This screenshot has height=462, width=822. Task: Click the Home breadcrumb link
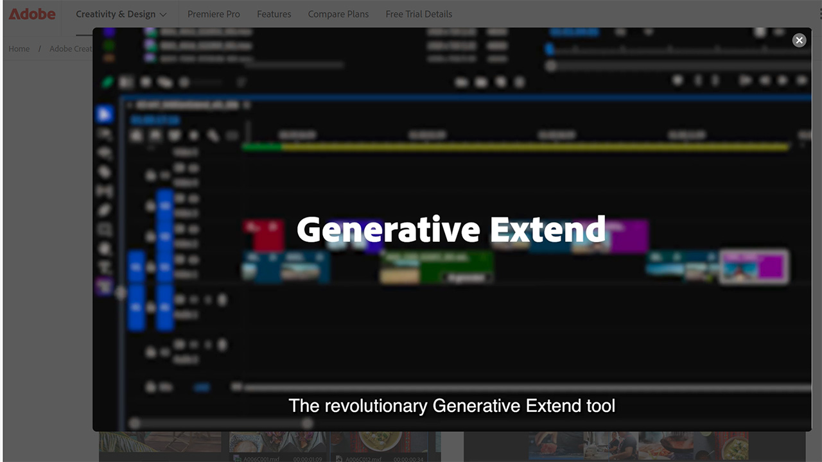tap(19, 49)
